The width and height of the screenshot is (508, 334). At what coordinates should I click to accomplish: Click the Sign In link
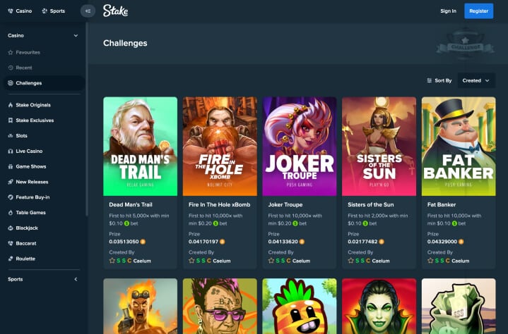tap(448, 11)
